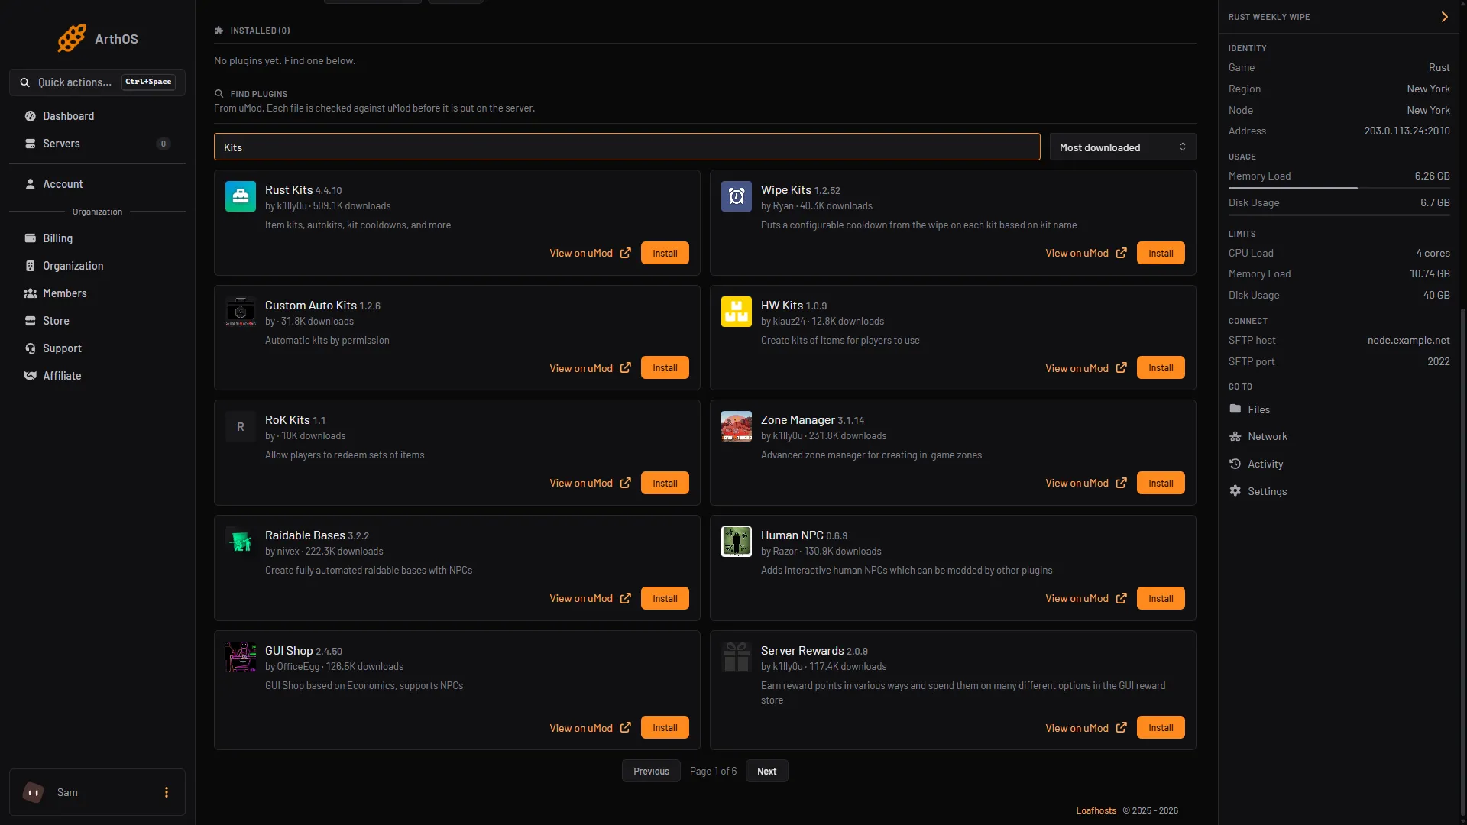This screenshot has height=825, width=1467.
Task: View Rust Kits on uMod
Action: pyautogui.click(x=590, y=253)
